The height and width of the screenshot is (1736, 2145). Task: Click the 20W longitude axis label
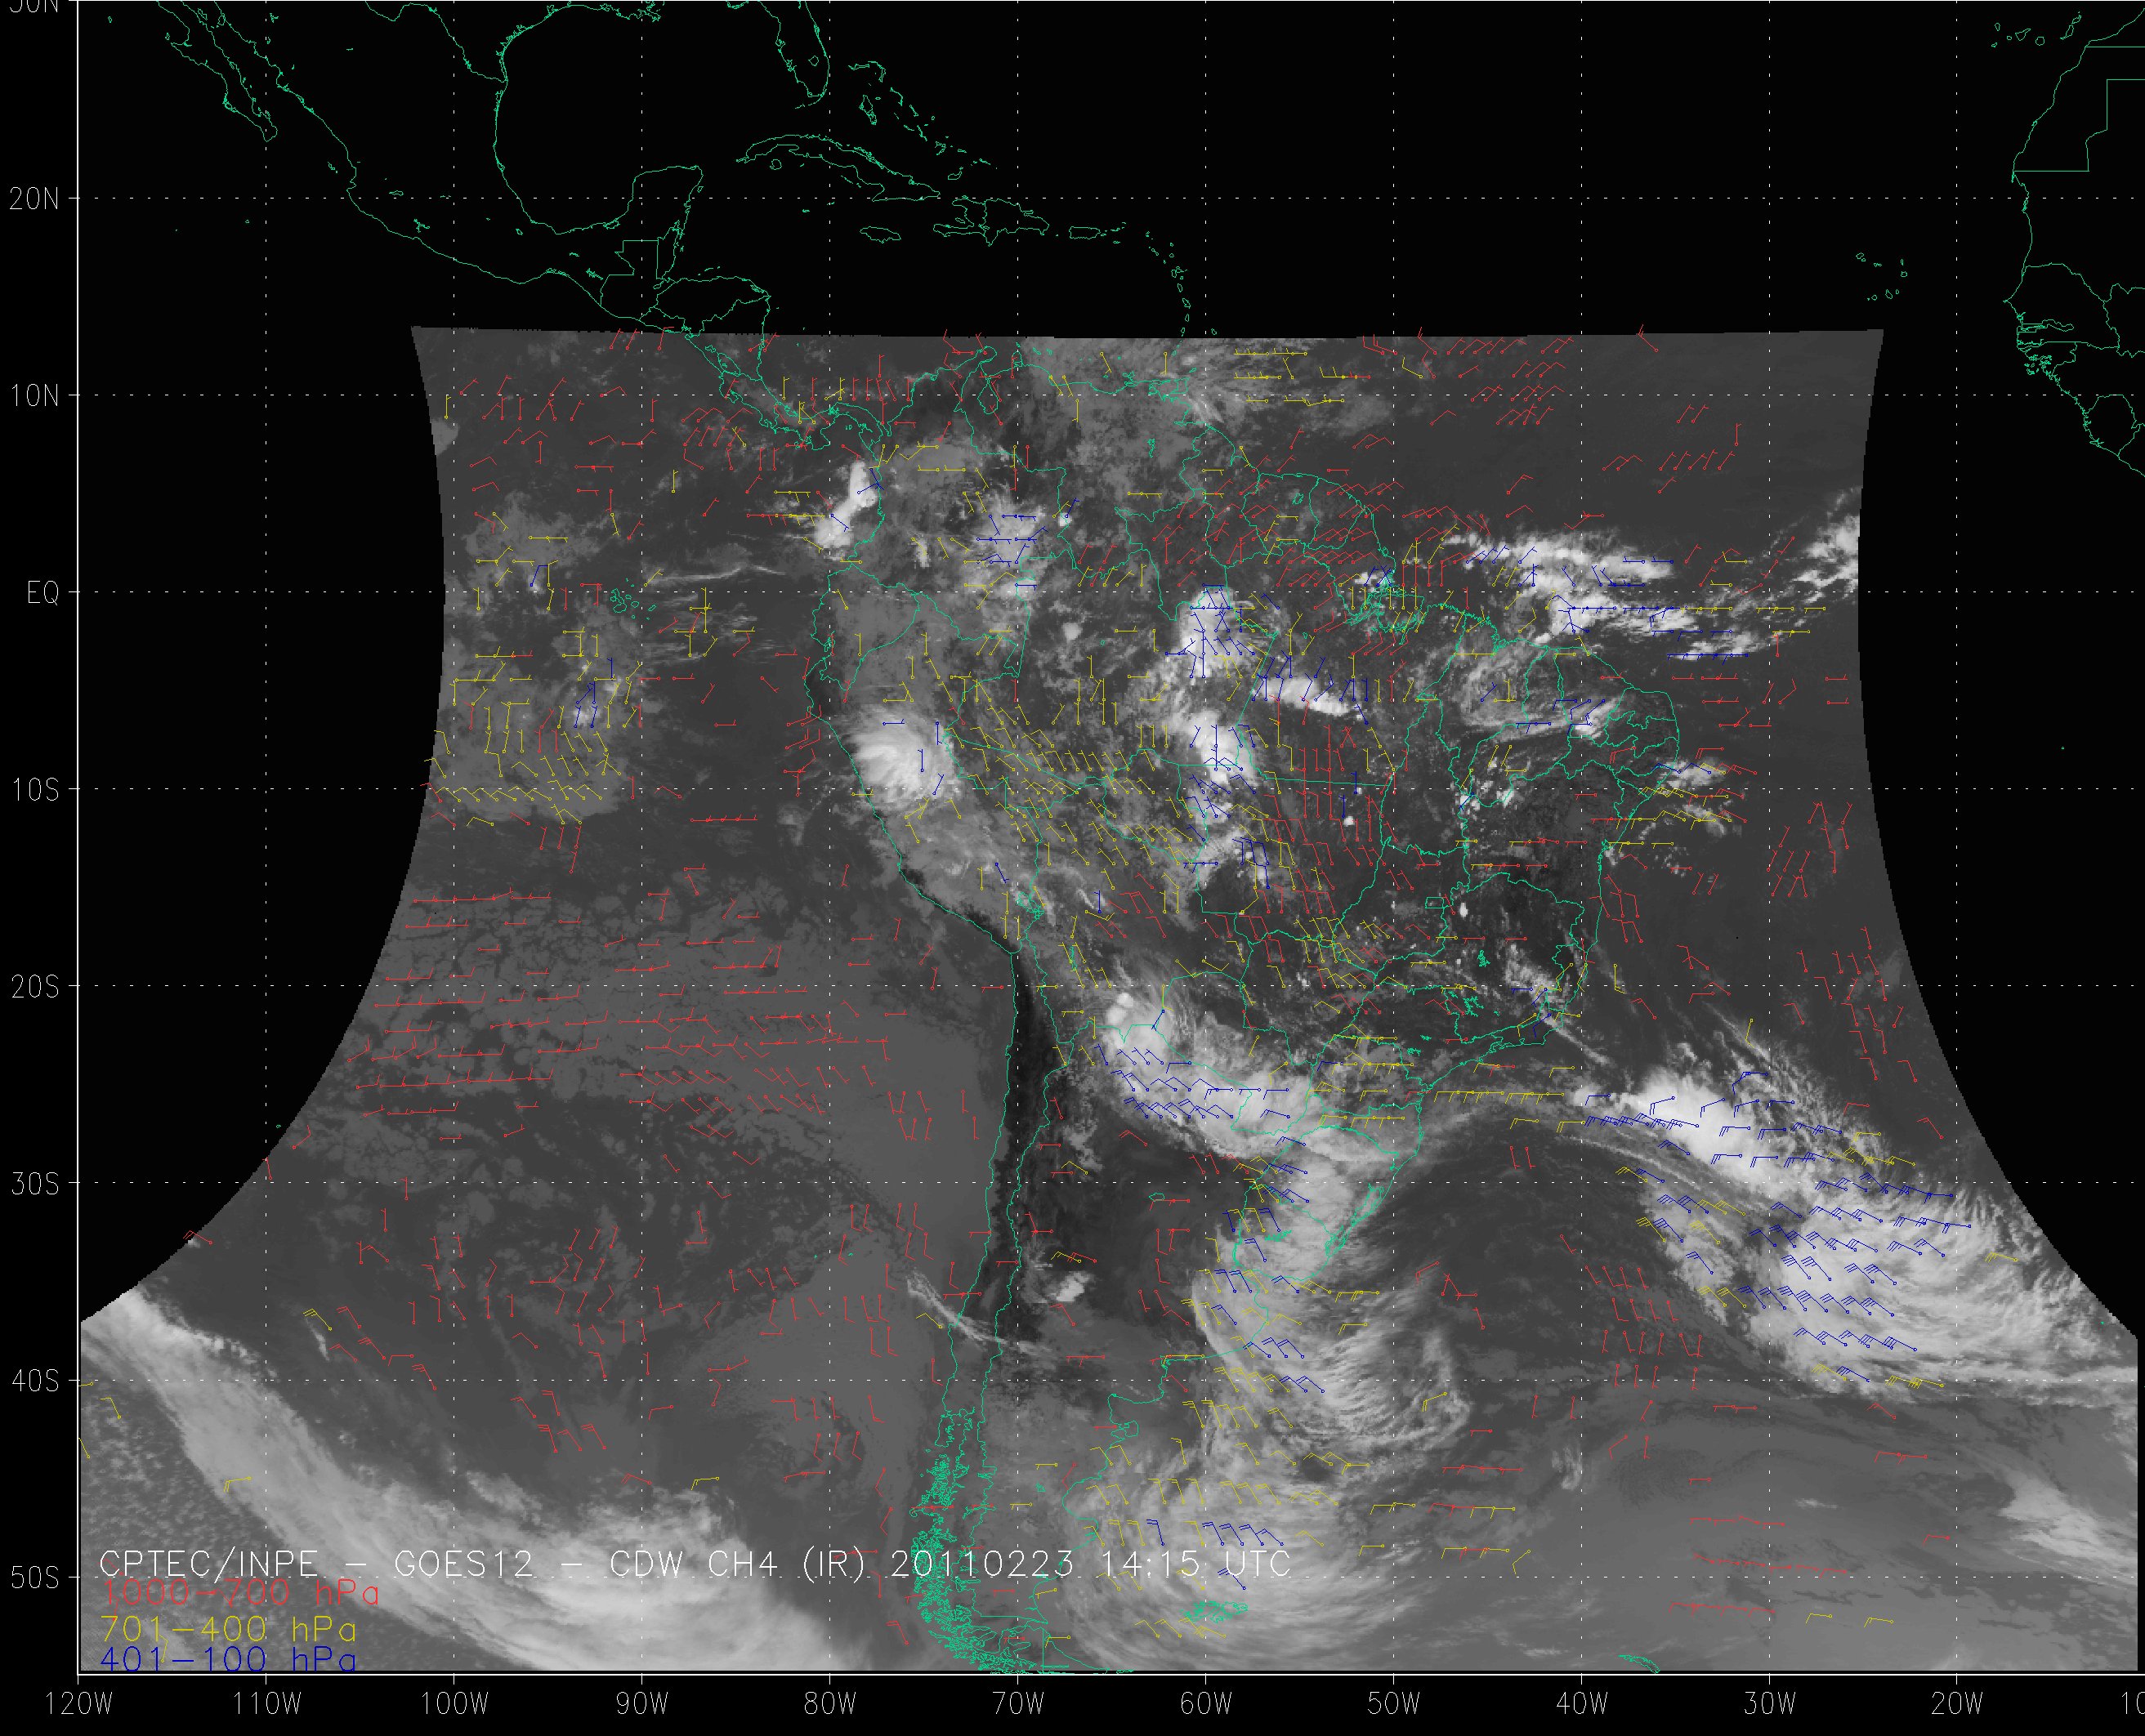pos(1957,1704)
